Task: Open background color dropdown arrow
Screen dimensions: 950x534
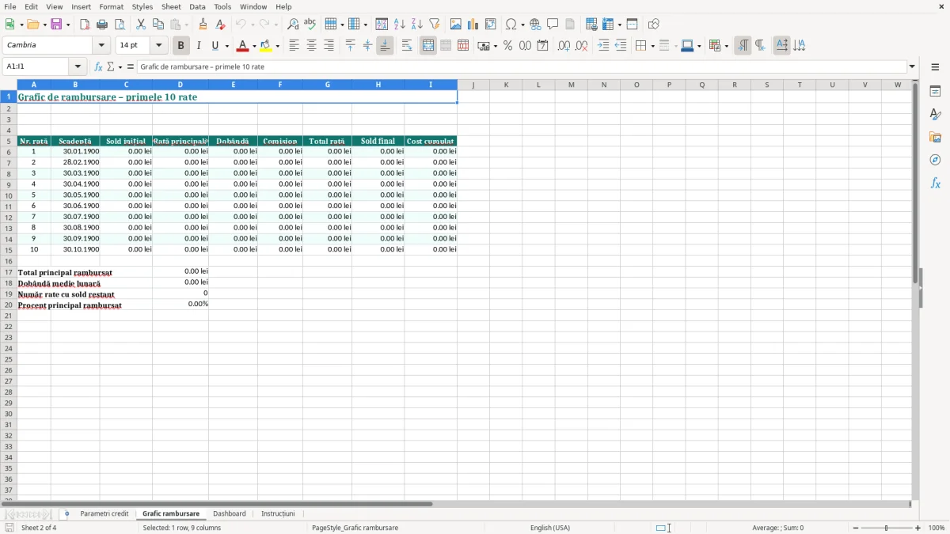Action: tap(277, 46)
